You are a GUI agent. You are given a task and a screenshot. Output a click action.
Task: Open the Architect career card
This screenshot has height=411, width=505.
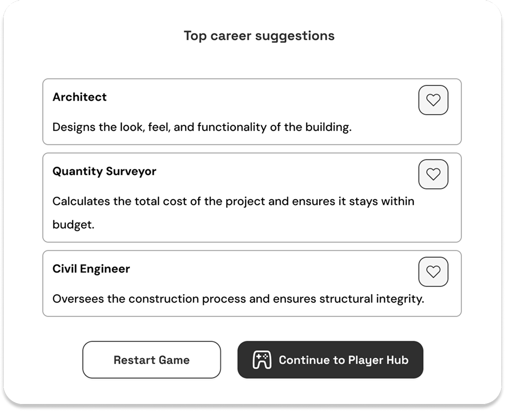[252, 111]
